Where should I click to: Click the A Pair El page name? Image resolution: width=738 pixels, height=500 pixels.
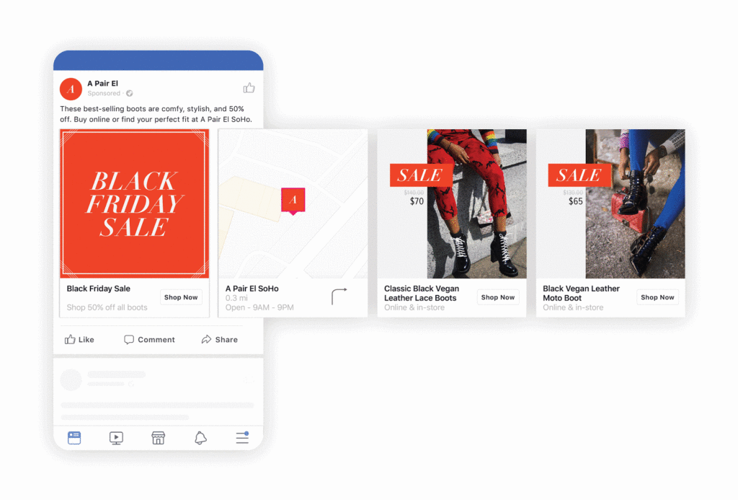[102, 84]
